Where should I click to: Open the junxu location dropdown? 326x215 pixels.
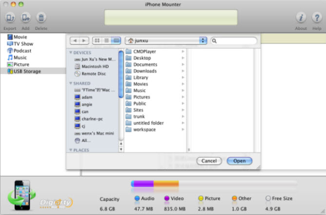point(166,40)
